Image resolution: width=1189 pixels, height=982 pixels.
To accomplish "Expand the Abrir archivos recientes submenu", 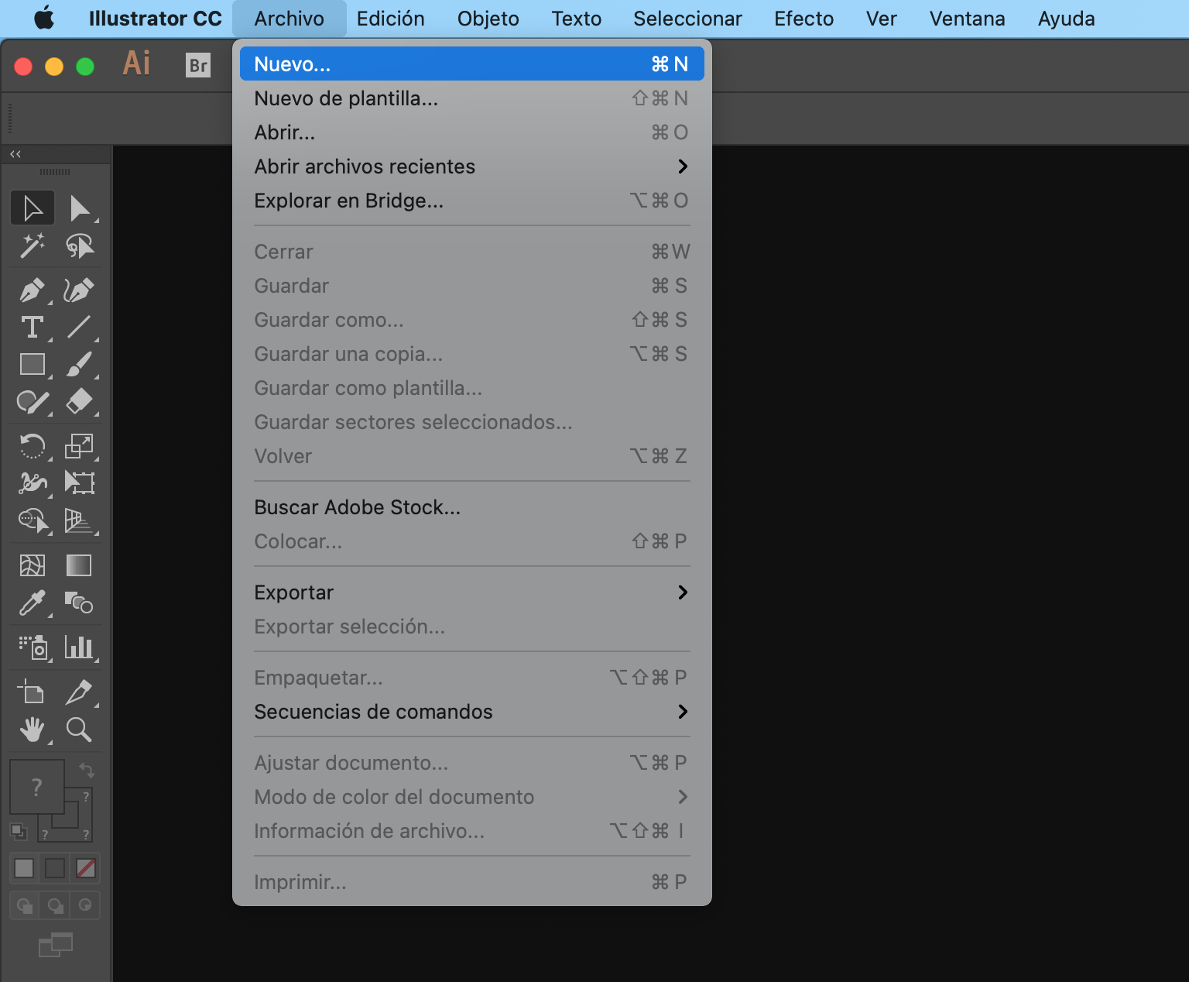I will [472, 167].
